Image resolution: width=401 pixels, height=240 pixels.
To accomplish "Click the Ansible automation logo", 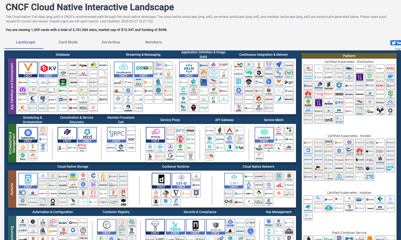I will tap(33, 223).
